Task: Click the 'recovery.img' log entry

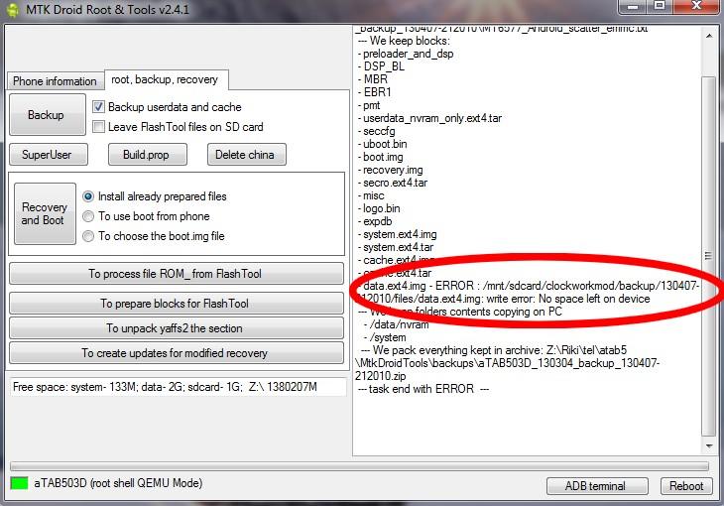Action: pyautogui.click(x=393, y=170)
